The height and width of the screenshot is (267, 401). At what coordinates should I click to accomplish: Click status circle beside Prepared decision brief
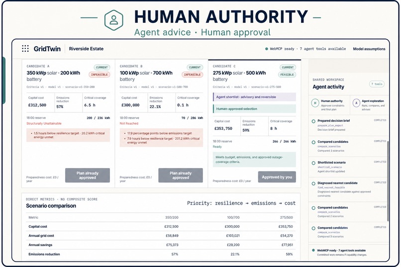tap(313, 121)
